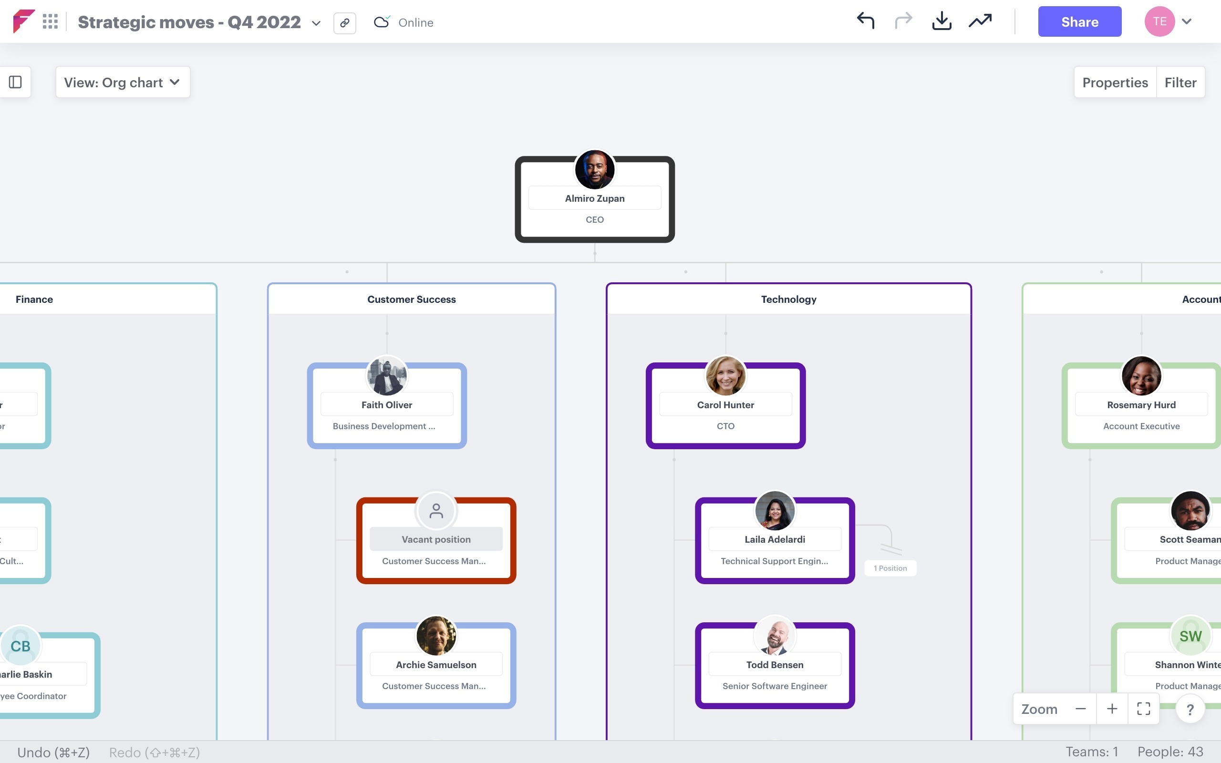Click Undo in the status bar
Screen dimensions: 1221x763
[x=53, y=752]
